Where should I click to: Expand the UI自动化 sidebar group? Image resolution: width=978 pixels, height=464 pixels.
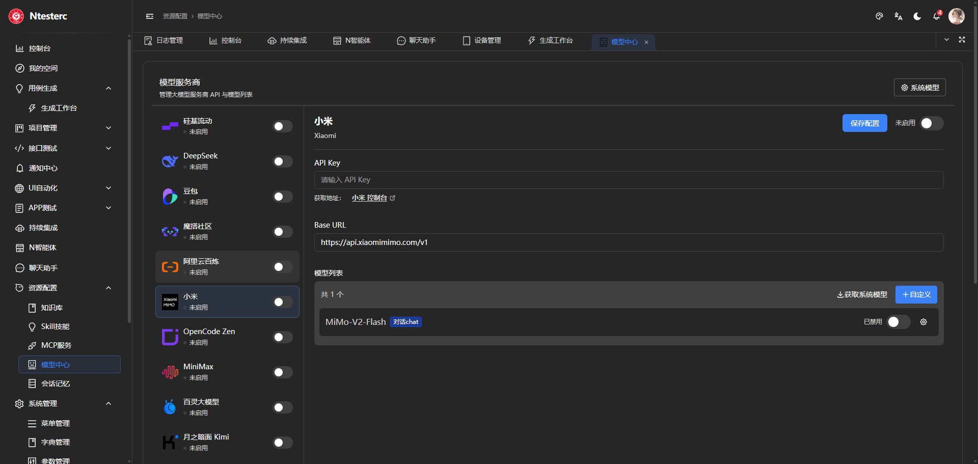108,188
